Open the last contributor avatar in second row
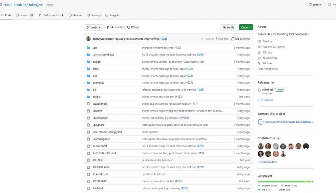 click(283, 154)
